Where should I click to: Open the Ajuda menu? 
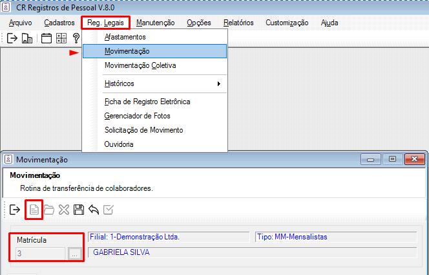[330, 23]
